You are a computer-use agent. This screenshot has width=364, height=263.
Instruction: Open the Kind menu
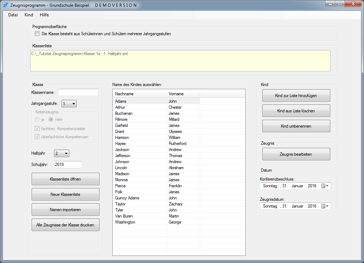point(29,15)
